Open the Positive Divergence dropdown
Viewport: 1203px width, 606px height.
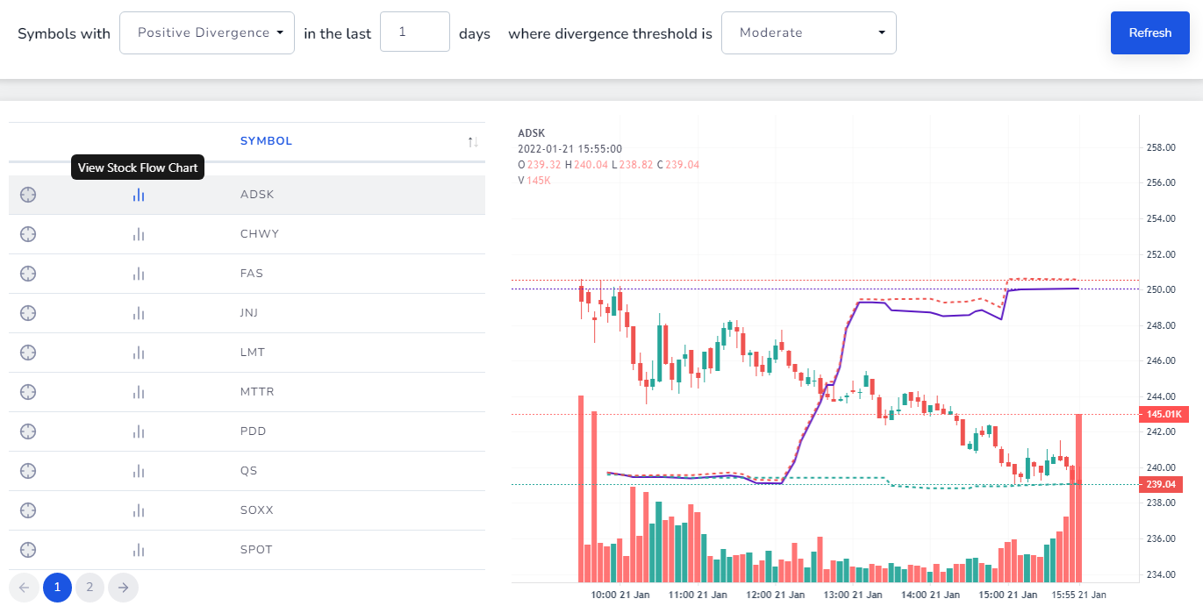click(x=207, y=32)
